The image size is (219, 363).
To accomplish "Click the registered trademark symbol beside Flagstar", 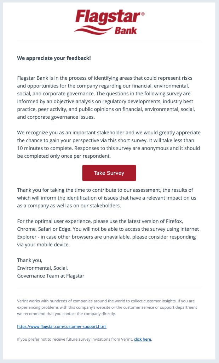I will pyautogui.click(x=143, y=14).
